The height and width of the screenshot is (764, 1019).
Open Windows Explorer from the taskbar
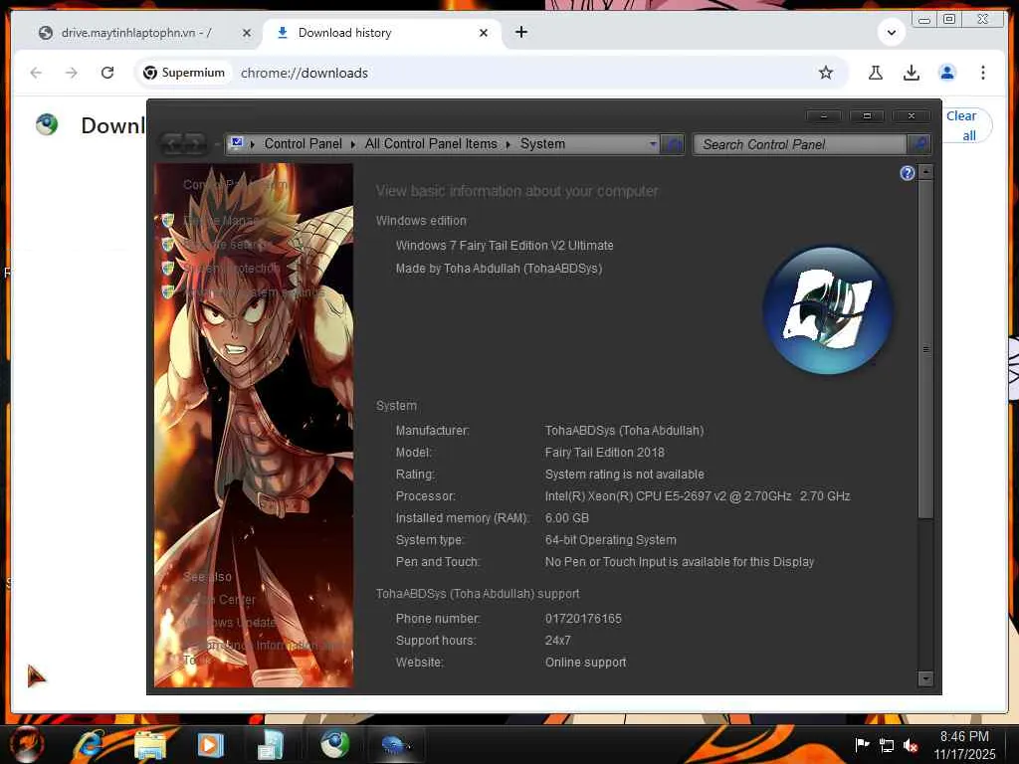tap(150, 744)
